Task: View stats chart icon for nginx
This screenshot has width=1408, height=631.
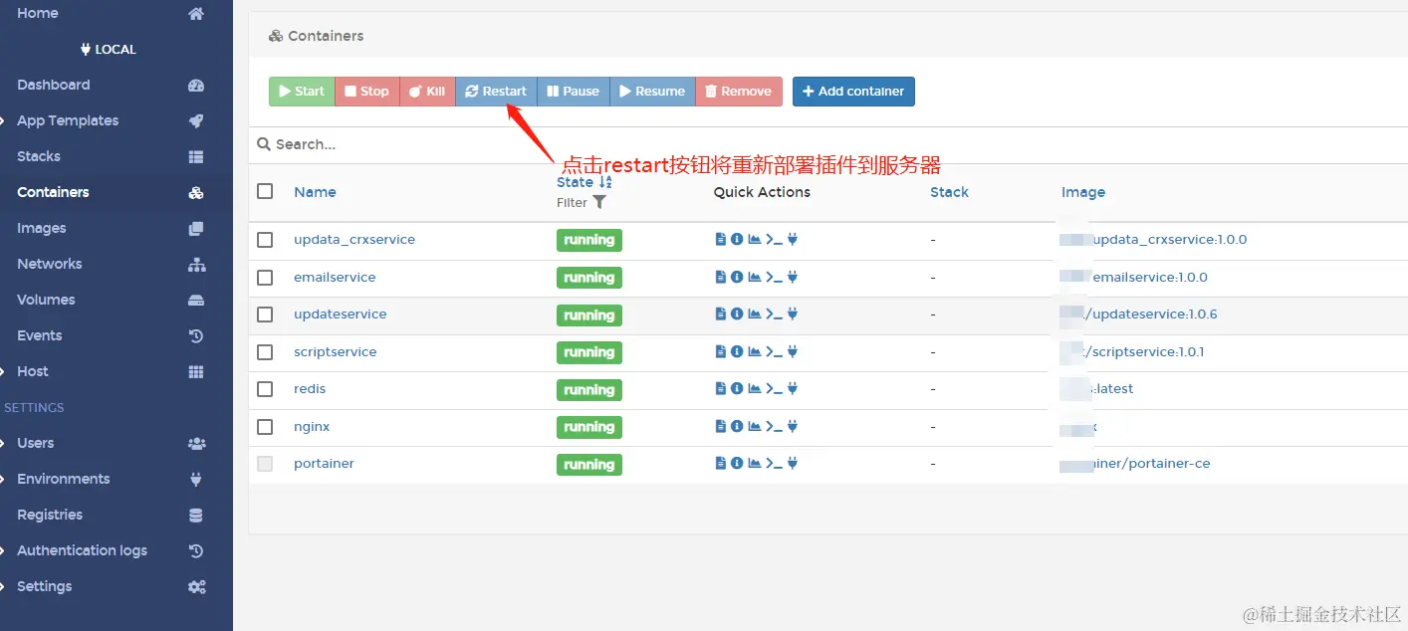Action: click(x=754, y=426)
